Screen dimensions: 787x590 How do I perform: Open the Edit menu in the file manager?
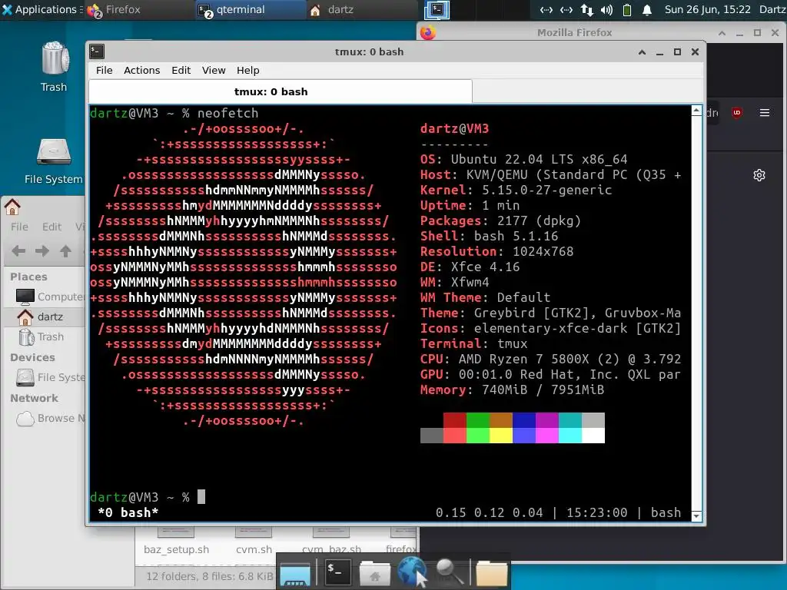pyautogui.click(x=51, y=227)
